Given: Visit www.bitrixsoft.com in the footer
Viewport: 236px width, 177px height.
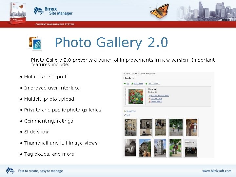Looking at the screenshot, I should (x=217, y=171).
